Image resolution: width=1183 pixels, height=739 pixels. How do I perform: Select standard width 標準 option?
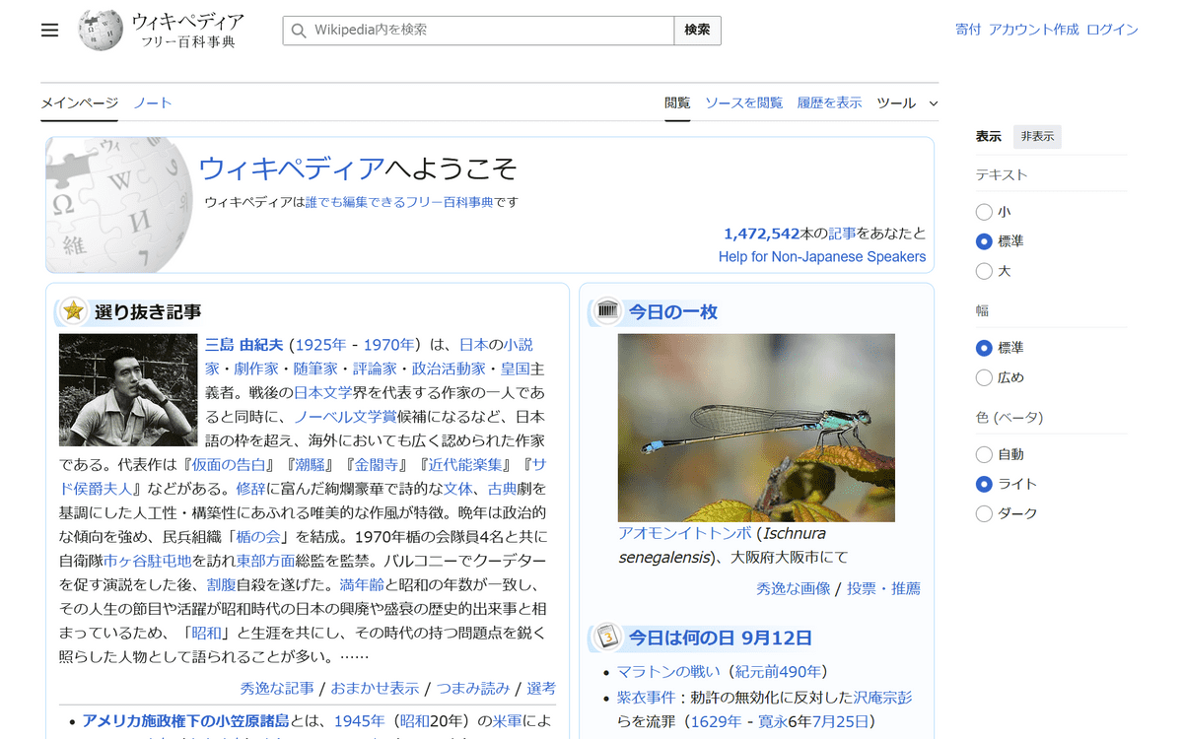[x=984, y=348]
